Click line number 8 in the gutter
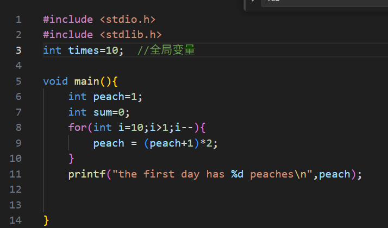The height and width of the screenshot is (228, 388). [x=18, y=128]
